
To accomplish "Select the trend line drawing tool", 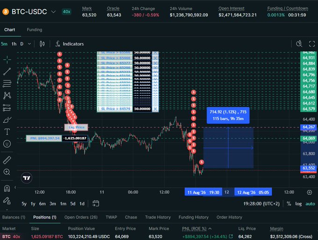I will click(7, 72).
